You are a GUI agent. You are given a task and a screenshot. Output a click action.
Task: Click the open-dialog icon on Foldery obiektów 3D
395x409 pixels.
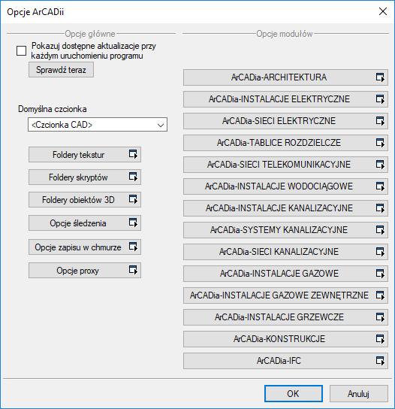point(133,199)
